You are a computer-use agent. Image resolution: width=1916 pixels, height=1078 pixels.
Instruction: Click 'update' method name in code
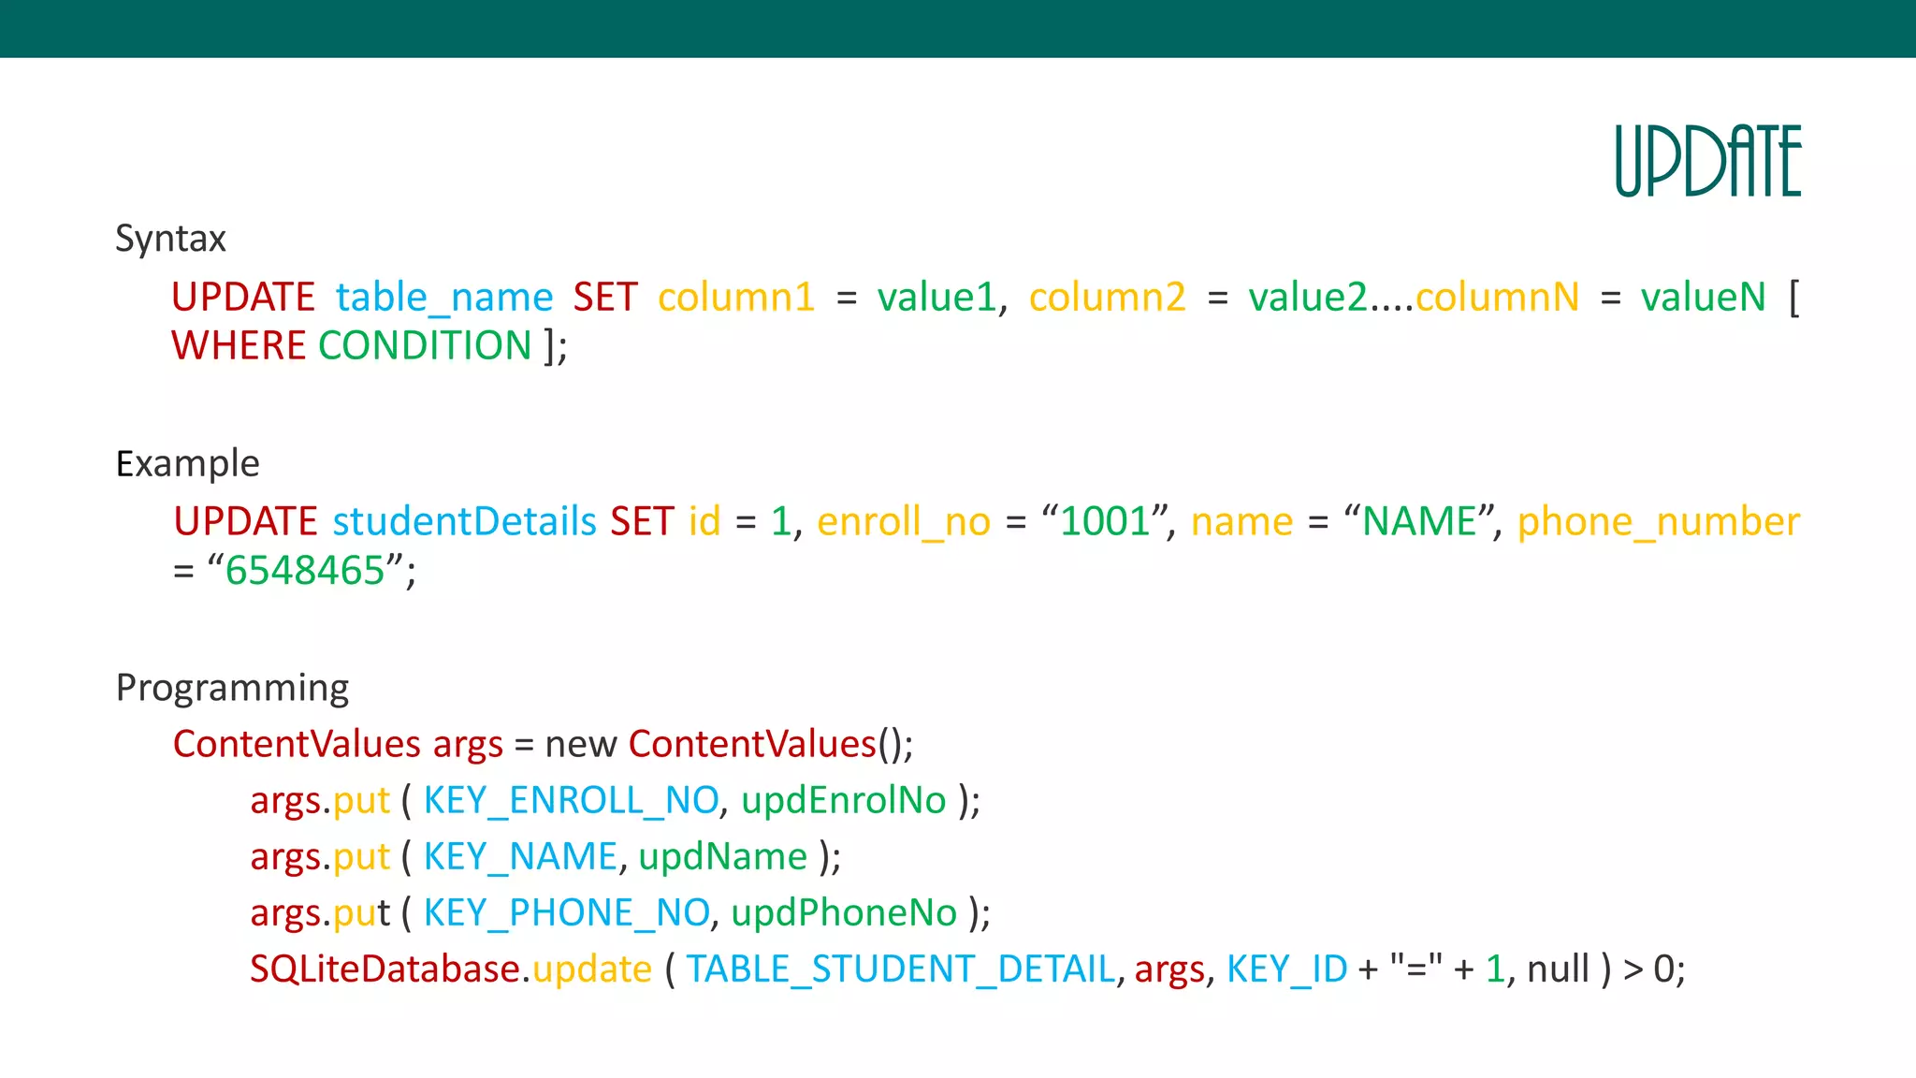pyautogui.click(x=592, y=969)
